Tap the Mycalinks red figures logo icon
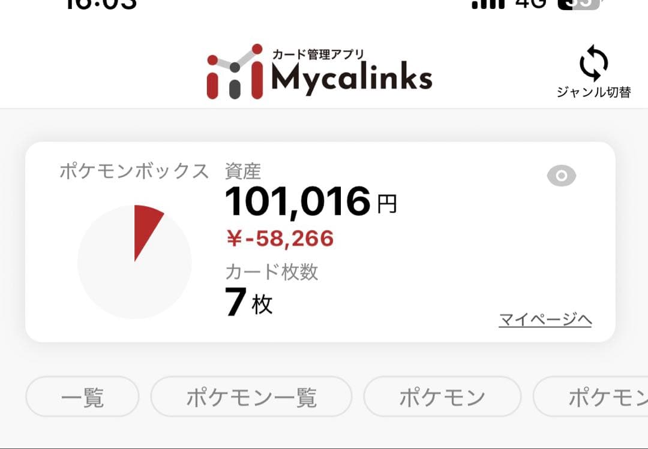 [x=235, y=72]
